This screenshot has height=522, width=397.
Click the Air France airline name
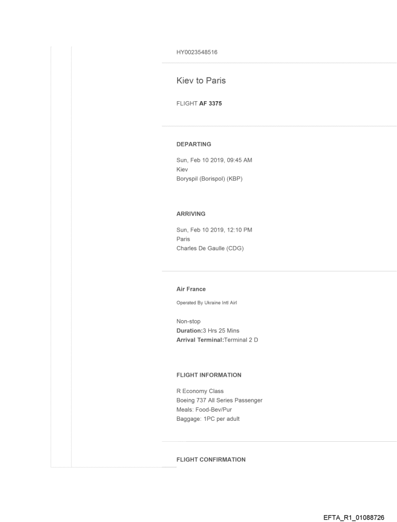pos(191,289)
